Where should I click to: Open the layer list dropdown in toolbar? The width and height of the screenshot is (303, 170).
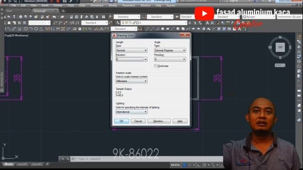pyautogui.click(x=154, y=23)
